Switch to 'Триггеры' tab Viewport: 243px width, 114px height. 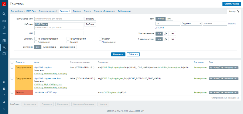click(x=65, y=11)
